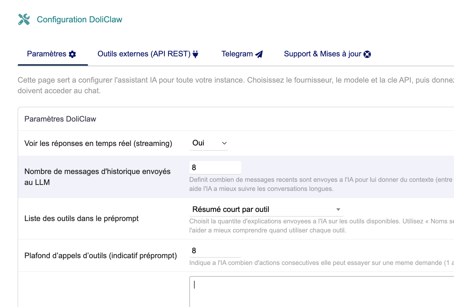Click the Paramètres DoliClaw section header

[60, 119]
